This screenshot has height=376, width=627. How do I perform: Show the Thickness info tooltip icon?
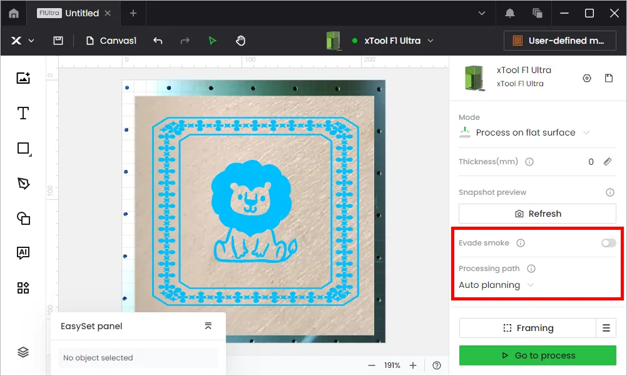(529, 162)
